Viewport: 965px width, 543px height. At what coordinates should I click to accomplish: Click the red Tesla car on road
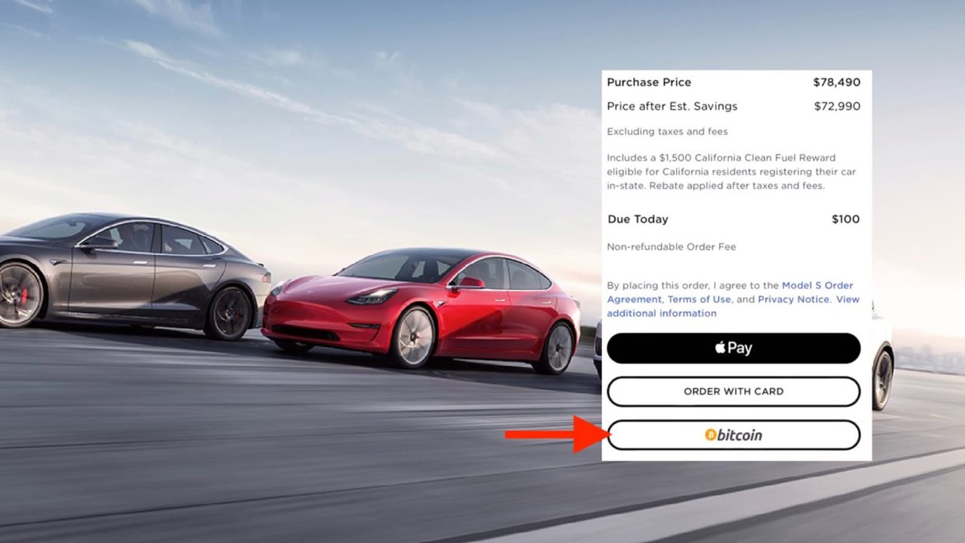coord(421,311)
